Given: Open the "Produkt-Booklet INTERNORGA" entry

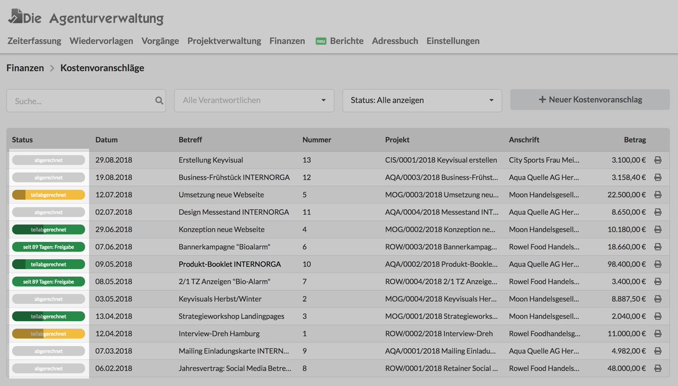Looking at the screenshot, I should click(229, 264).
